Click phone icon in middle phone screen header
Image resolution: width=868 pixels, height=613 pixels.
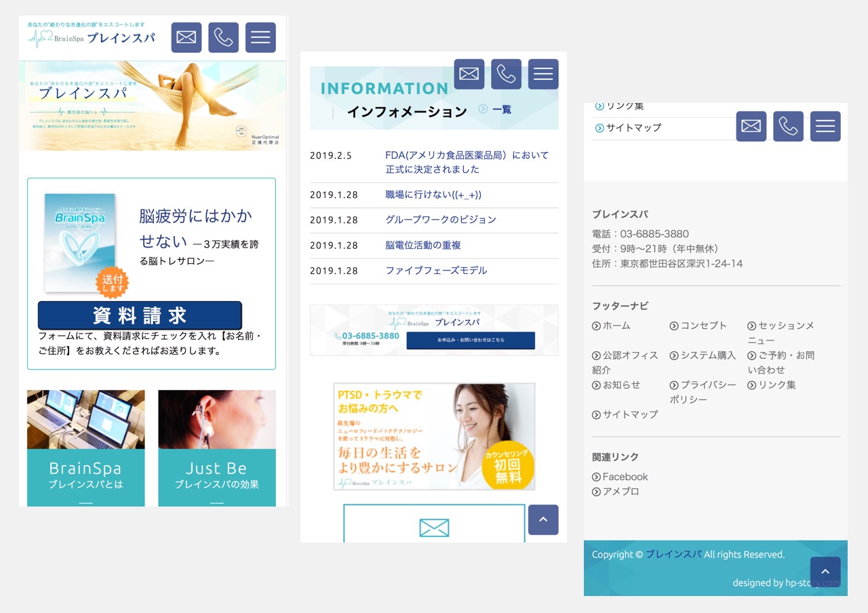(x=507, y=74)
